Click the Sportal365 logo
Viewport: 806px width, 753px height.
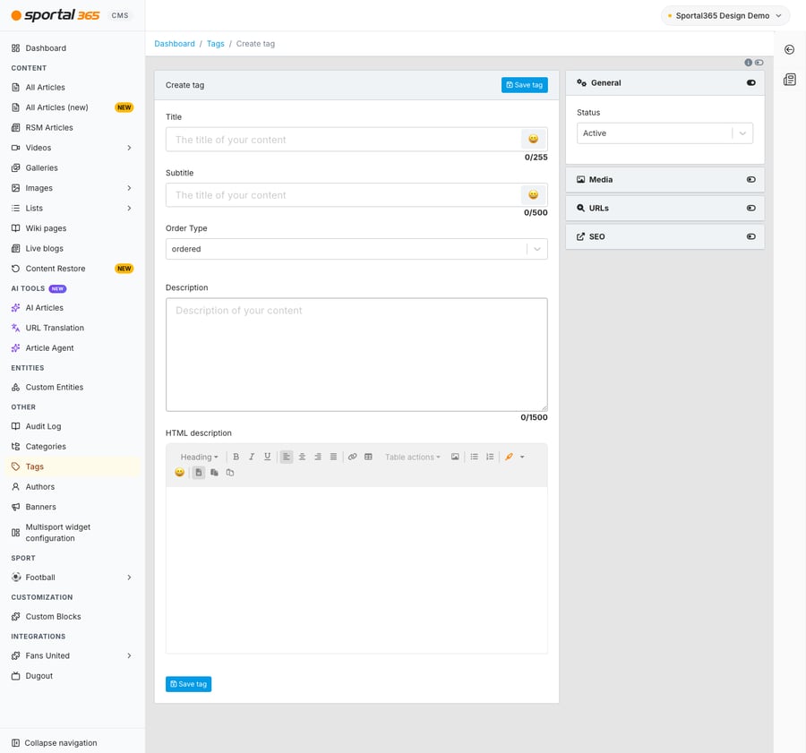point(56,15)
